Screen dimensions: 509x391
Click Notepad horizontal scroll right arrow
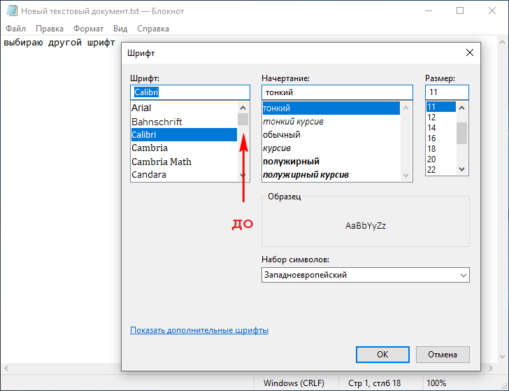491,368
